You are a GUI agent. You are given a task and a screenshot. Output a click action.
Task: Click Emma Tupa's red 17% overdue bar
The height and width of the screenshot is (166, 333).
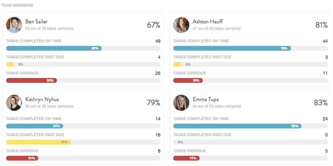pyautogui.click(x=186, y=158)
